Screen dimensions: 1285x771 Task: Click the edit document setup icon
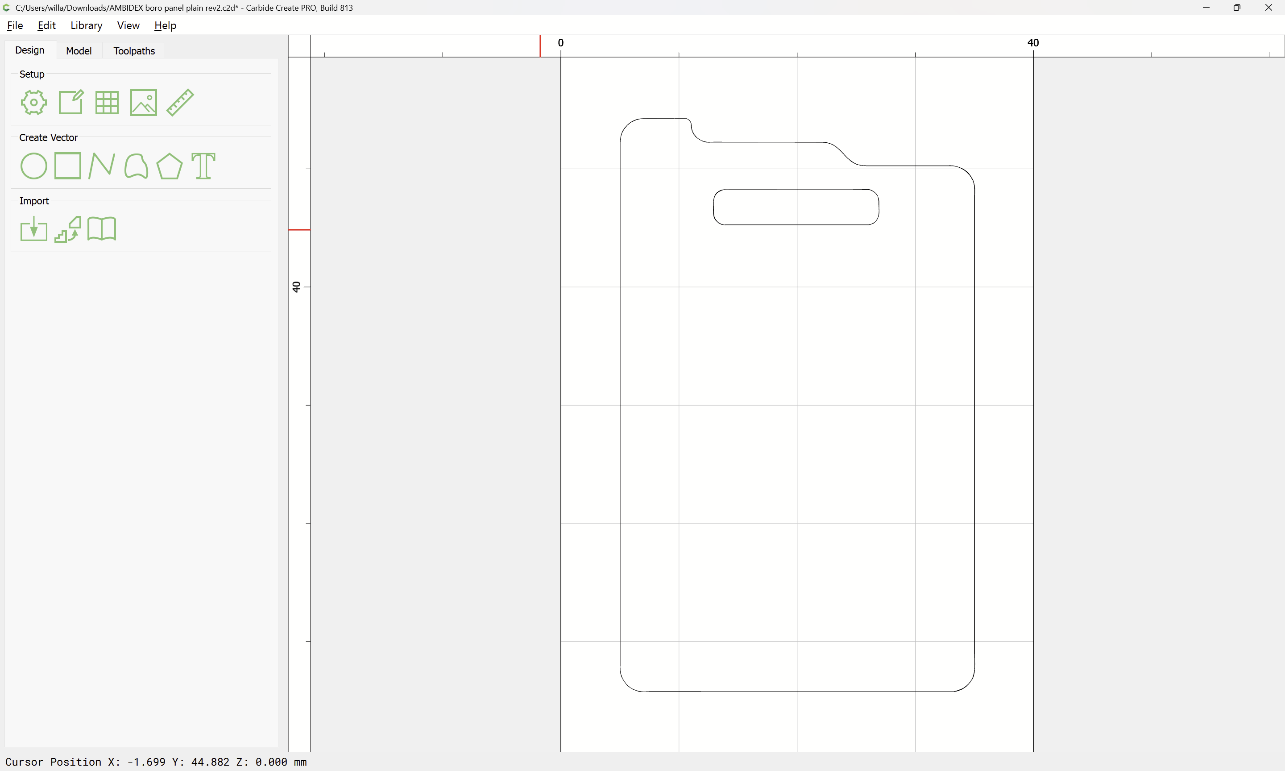pos(70,102)
